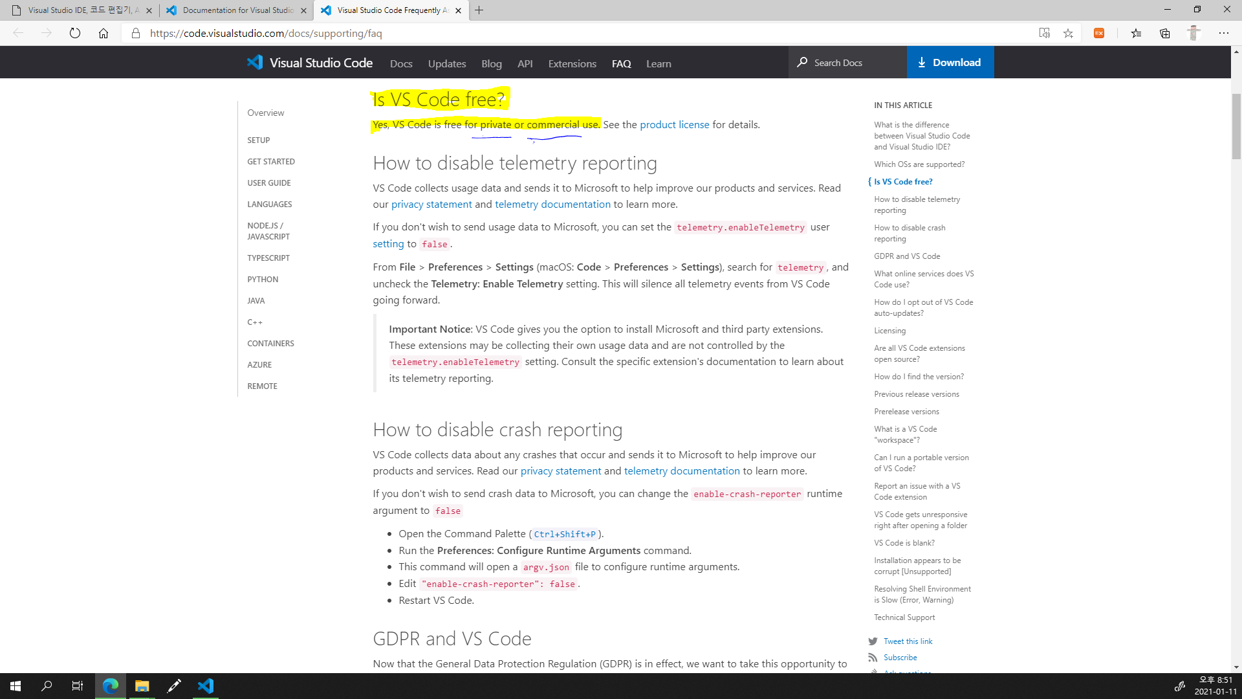Switch to the Documentation for Visual Studio tab
This screenshot has height=699, width=1242.
(x=237, y=10)
